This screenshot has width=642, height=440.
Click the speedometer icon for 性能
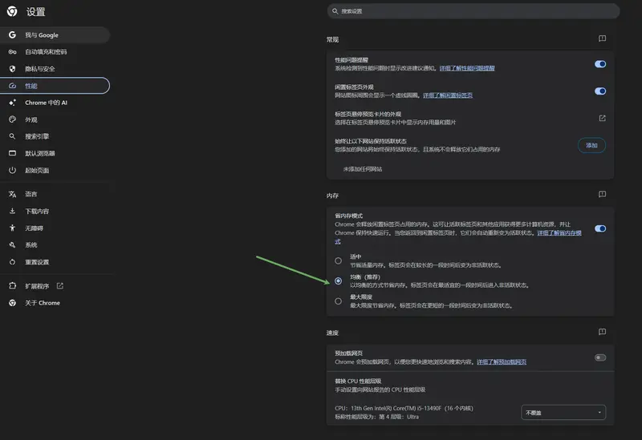tap(12, 86)
